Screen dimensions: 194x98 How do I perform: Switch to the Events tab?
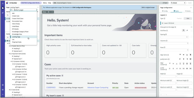coord(188,11)
